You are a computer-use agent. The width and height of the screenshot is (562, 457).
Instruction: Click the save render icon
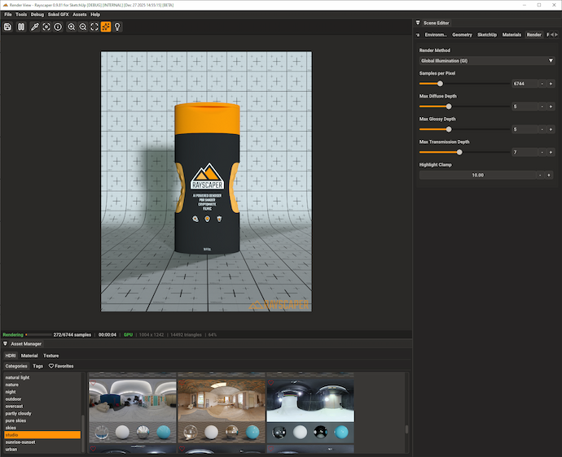7,27
